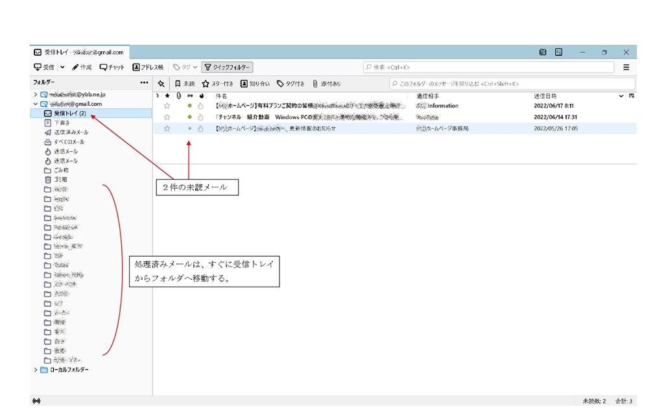Image resolution: width=664 pixels, height=419 pixels.
Task: Toggle the クイックフィルター button
Action: (228, 67)
